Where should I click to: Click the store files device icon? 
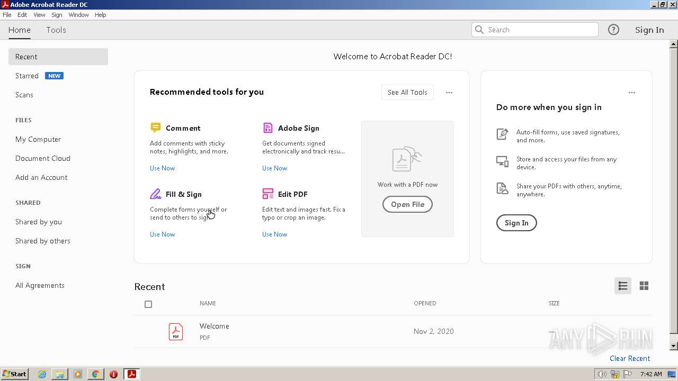click(502, 161)
